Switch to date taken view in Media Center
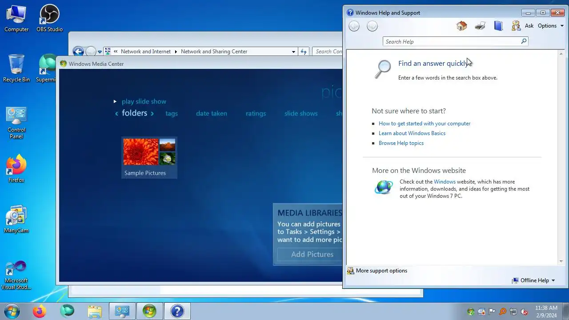The width and height of the screenshot is (569, 320). (212, 113)
